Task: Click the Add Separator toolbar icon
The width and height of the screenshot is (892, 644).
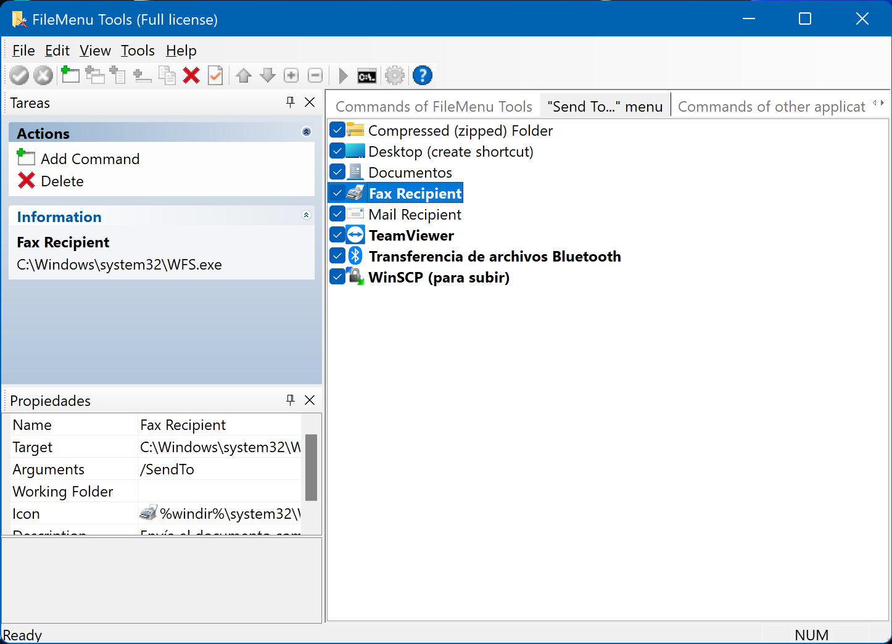Action: 142,76
